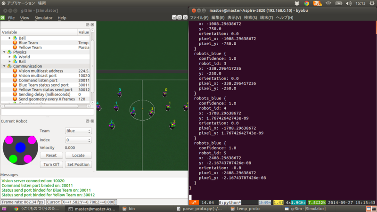
Task: Select yellow robot 2 on the field
Action: point(172,125)
